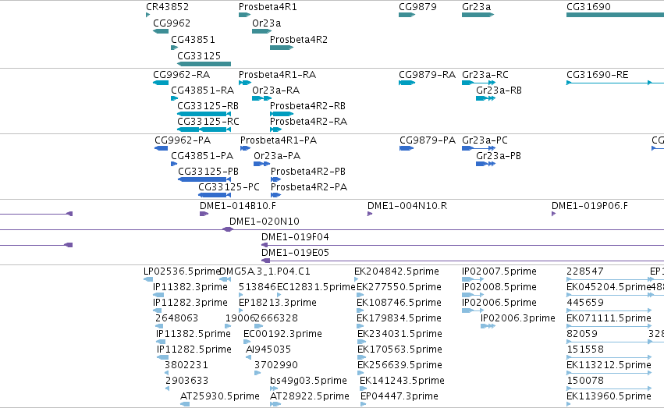Click the Prosbeta4R1 gene label
This screenshot has width=664, height=408.
pyautogui.click(x=268, y=7)
